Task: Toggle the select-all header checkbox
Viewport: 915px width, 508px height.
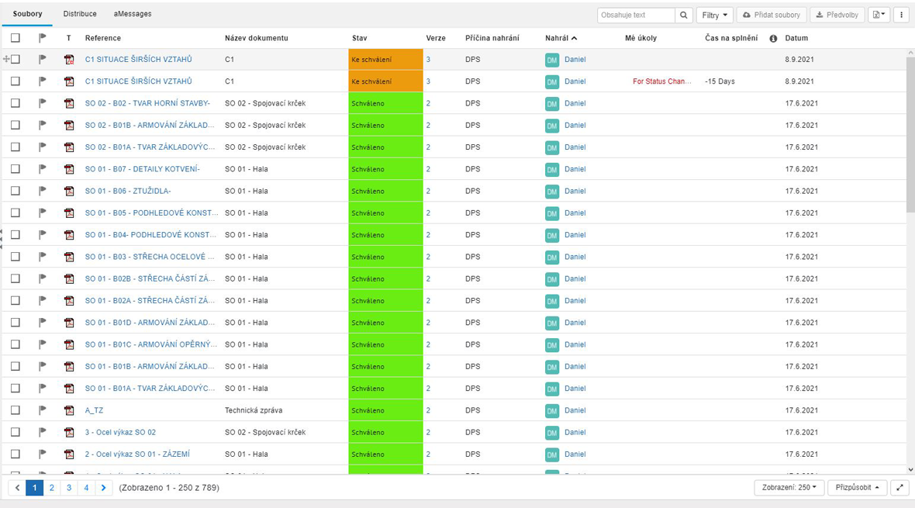Action: tap(16, 38)
